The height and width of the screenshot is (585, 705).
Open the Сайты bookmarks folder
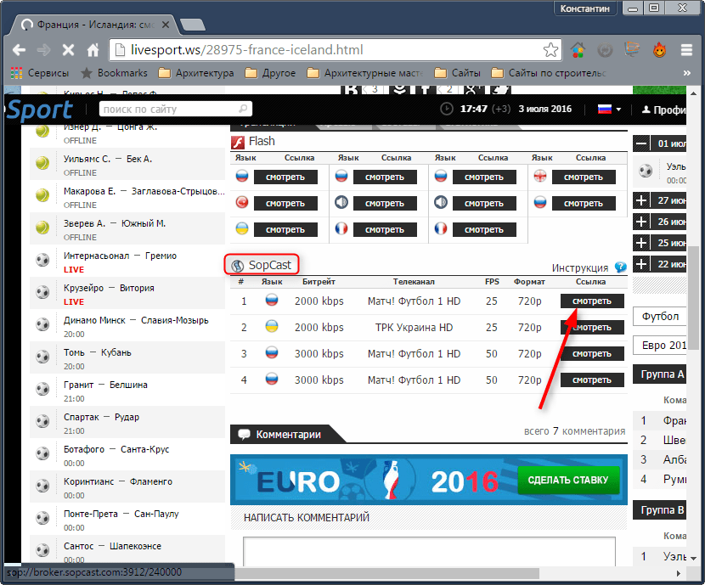point(458,73)
